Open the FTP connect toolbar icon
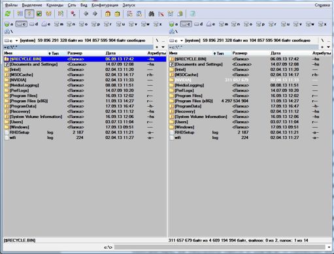Screen dimensions: 334x254 (129, 14)
